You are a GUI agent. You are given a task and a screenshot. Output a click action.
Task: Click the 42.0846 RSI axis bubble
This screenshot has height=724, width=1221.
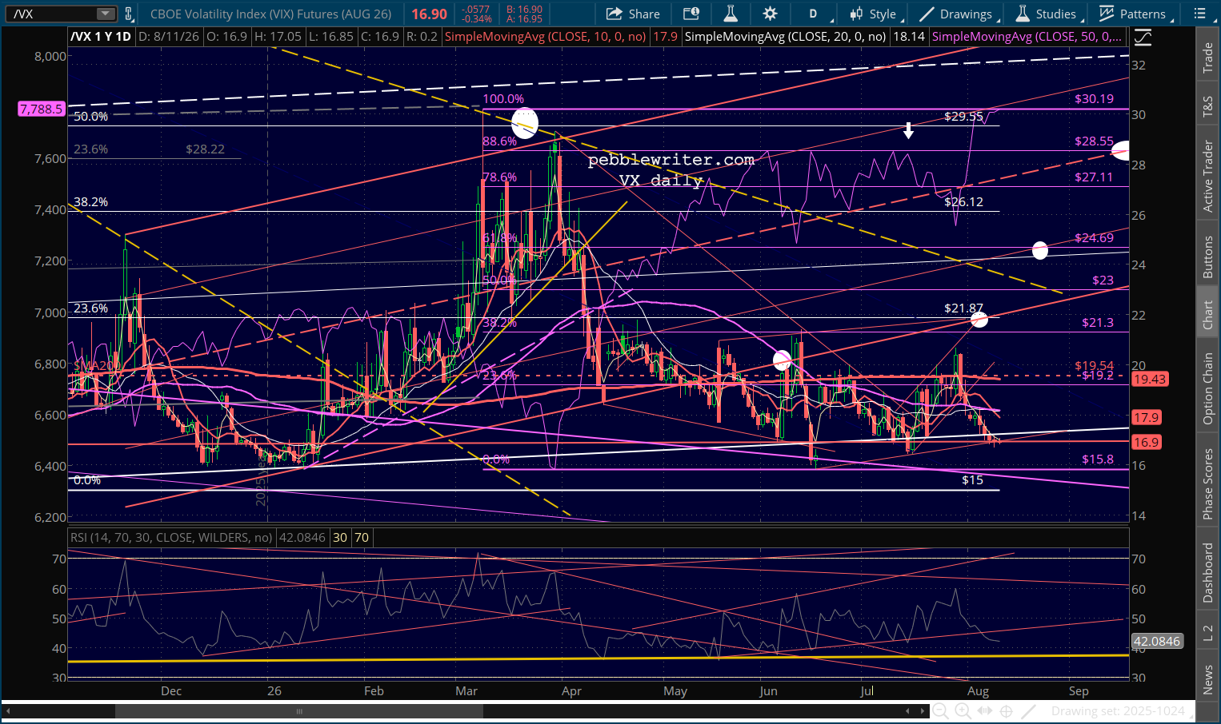pos(1157,641)
